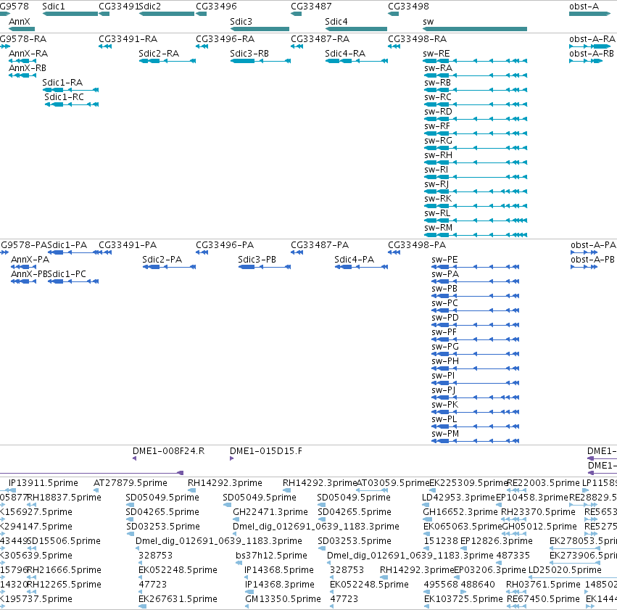Open transcript Sdic2-RA
This screenshot has height=610, width=617.
[x=159, y=53]
